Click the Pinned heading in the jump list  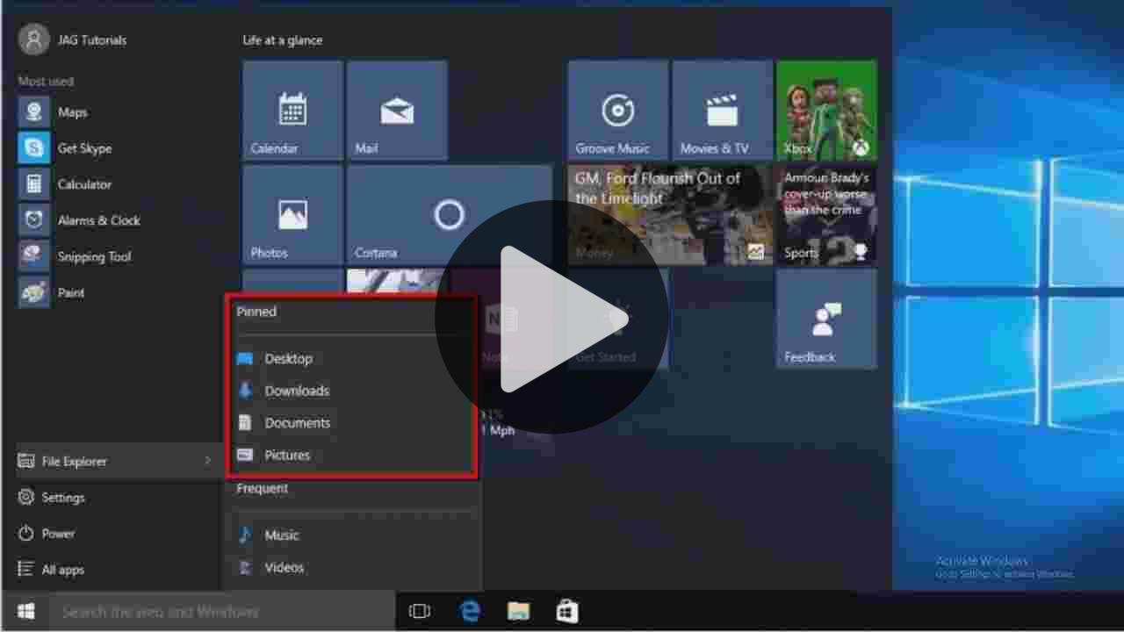pos(256,312)
